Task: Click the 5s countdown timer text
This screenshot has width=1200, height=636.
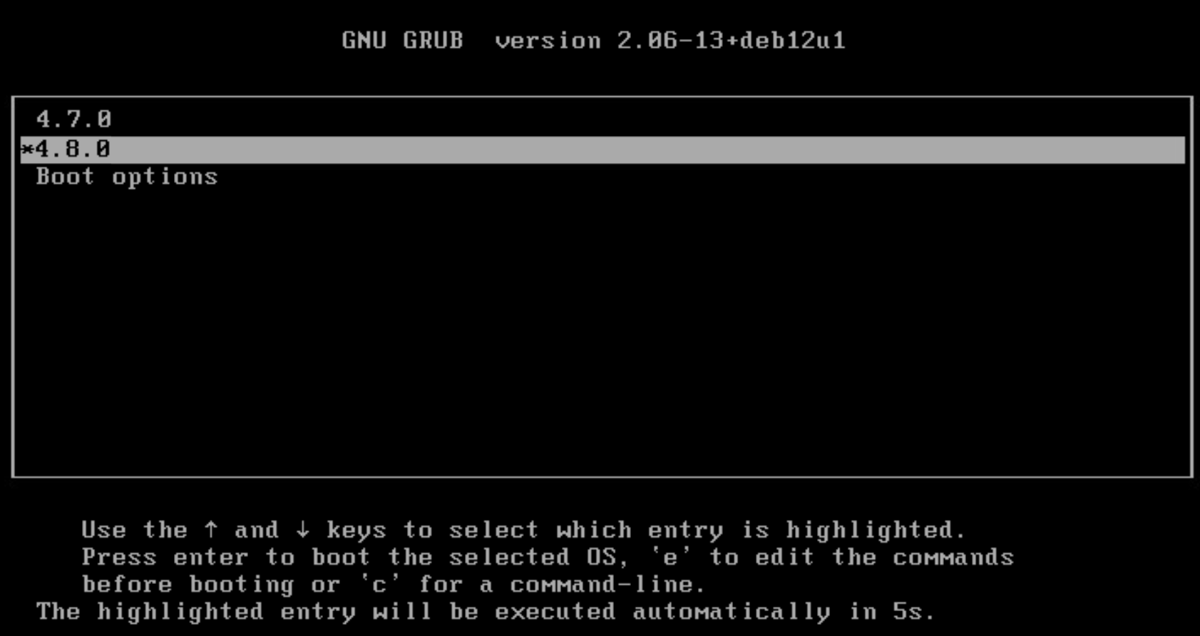Action: pyautogui.click(x=913, y=612)
